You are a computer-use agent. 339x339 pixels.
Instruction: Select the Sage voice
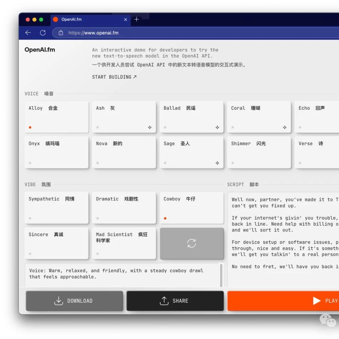(192, 152)
